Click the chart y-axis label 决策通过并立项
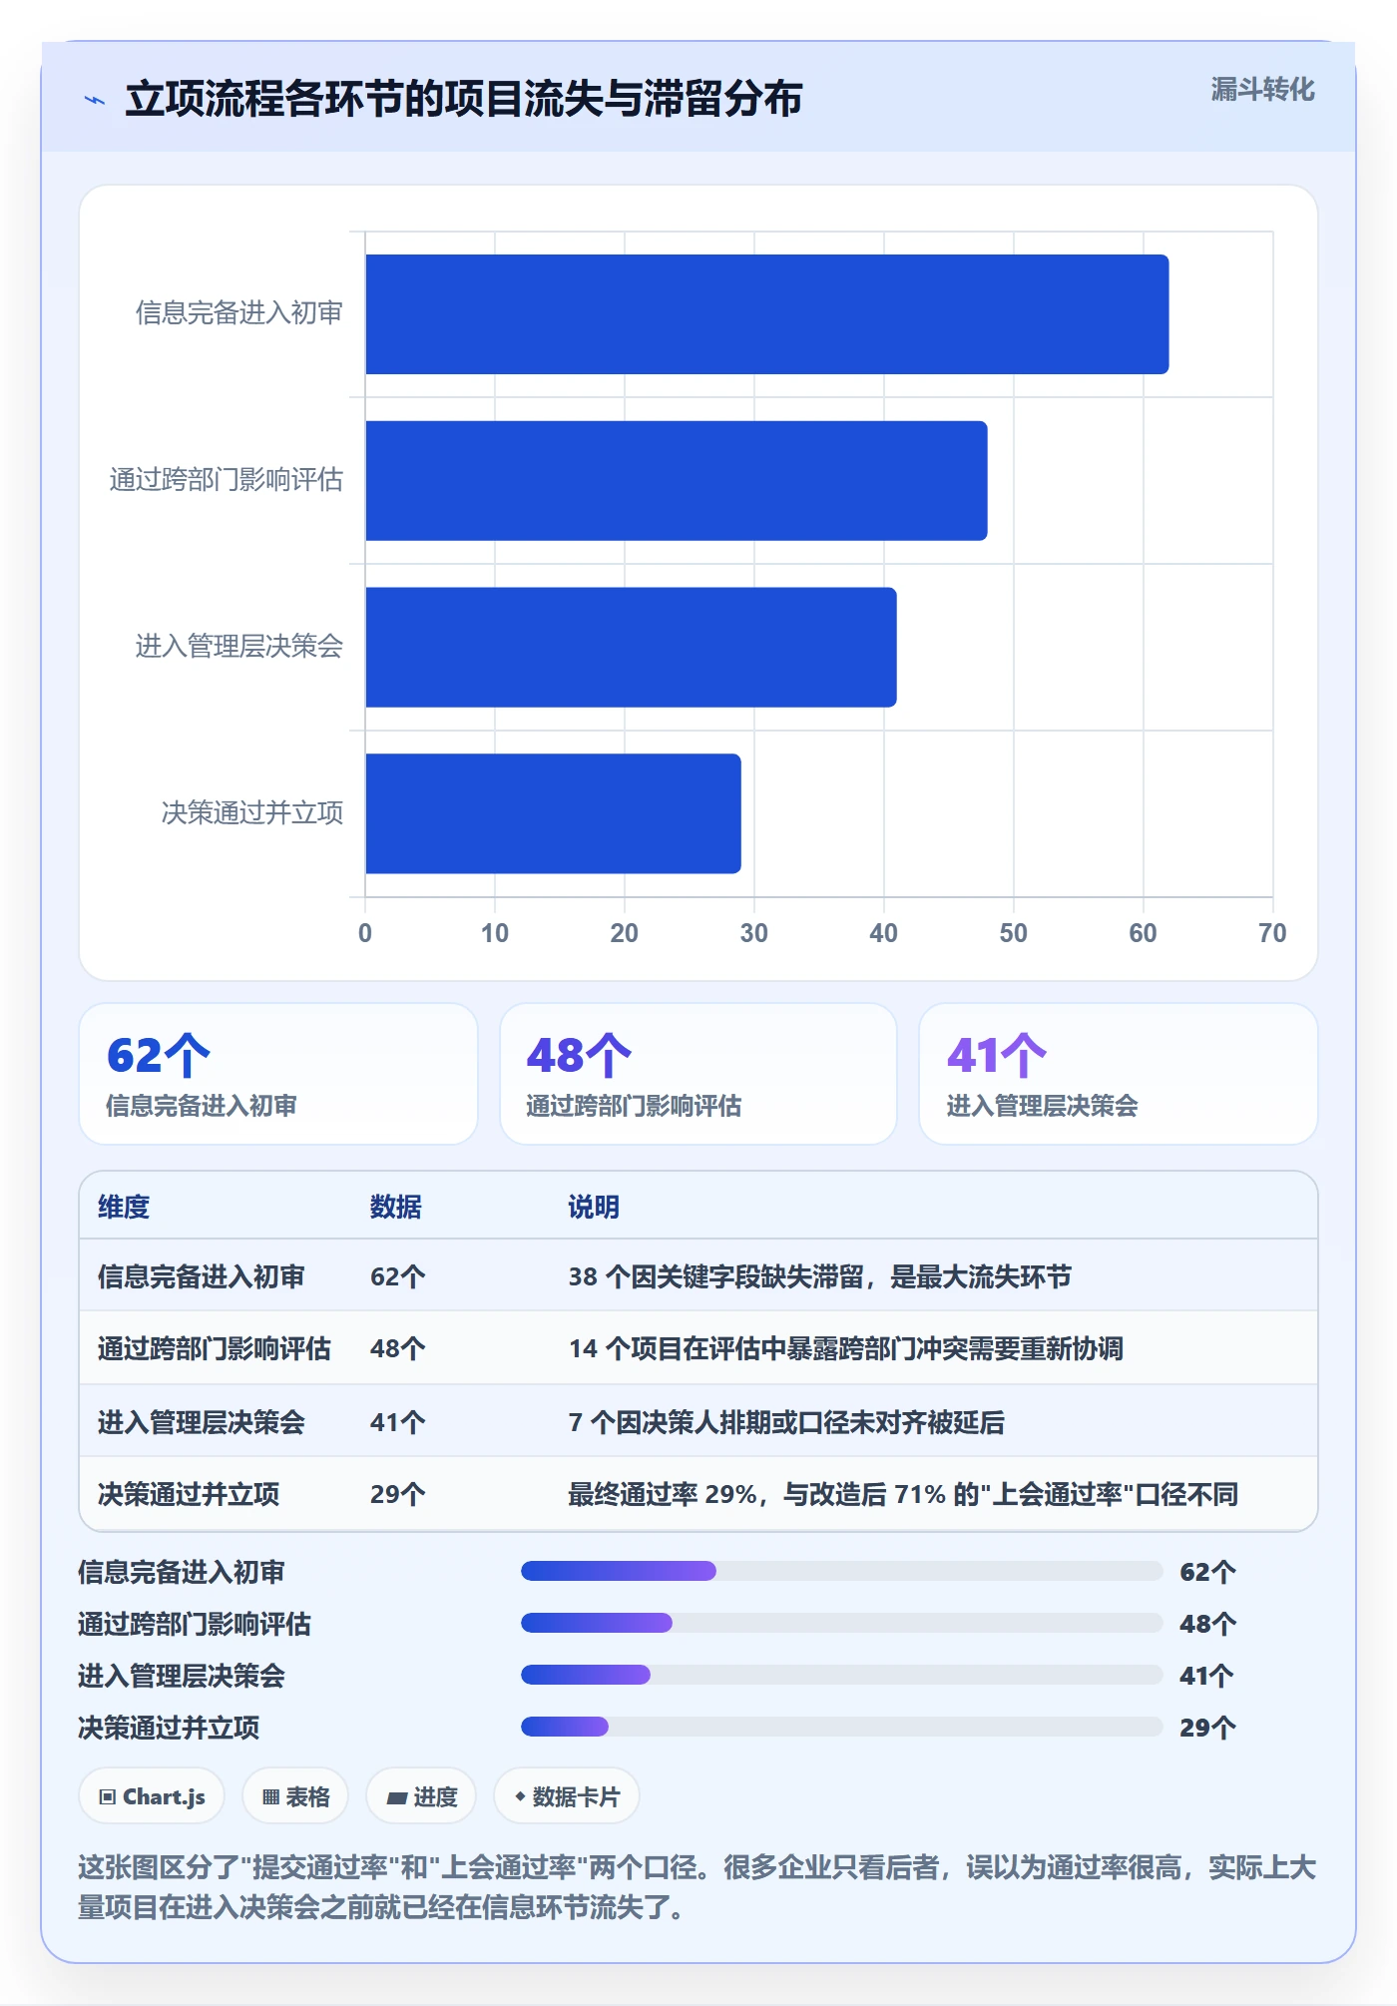This screenshot has height=2006, width=1397. [252, 813]
